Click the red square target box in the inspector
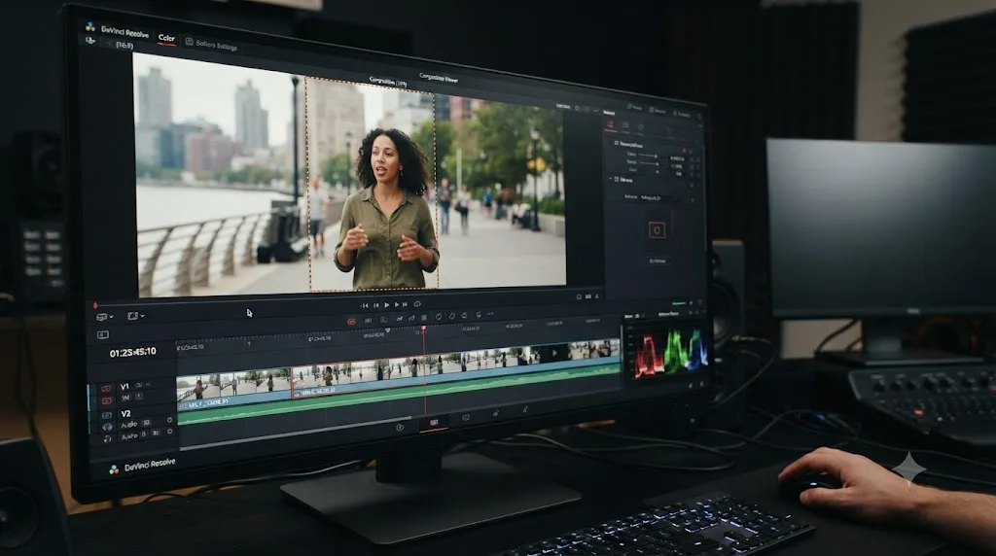Viewport: 996px width, 556px height. click(x=657, y=229)
